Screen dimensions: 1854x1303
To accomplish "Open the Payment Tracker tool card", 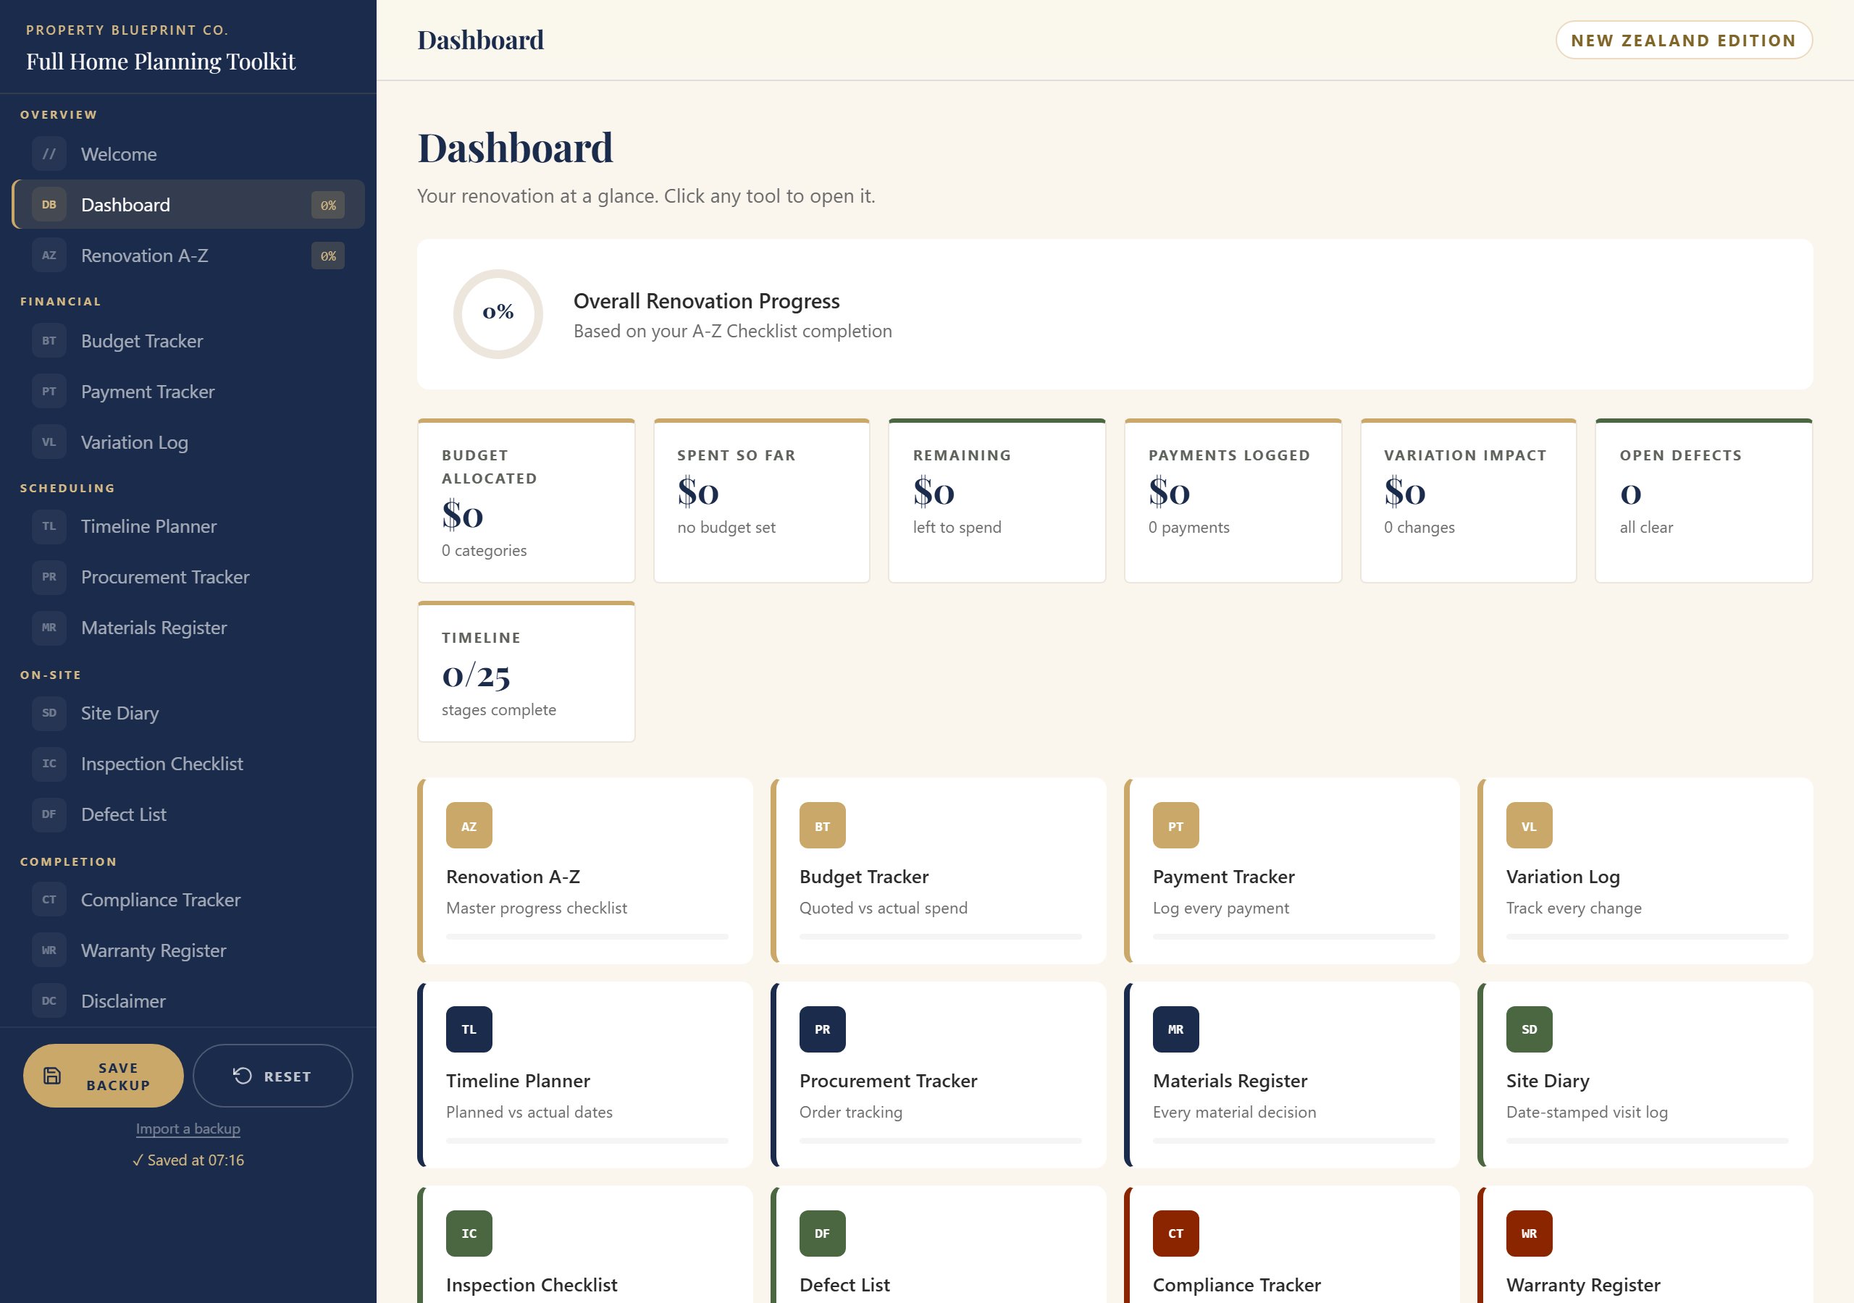I will (1292, 871).
